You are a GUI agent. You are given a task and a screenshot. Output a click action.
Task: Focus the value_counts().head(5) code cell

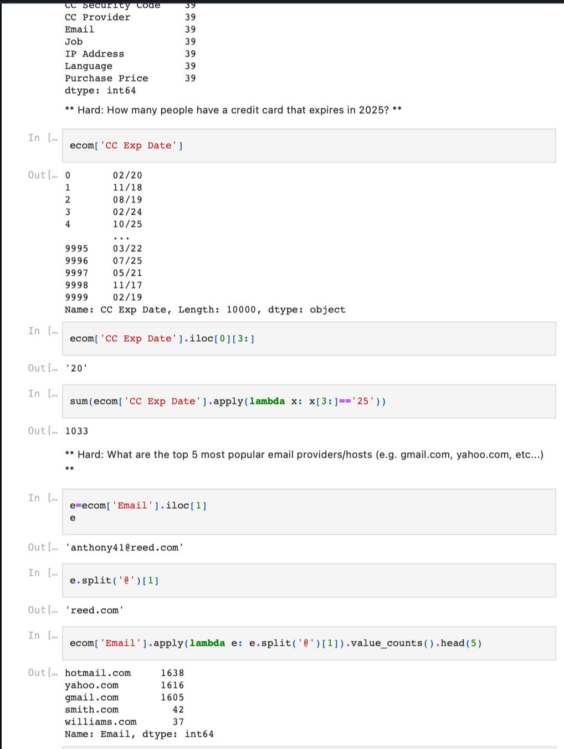click(x=308, y=644)
